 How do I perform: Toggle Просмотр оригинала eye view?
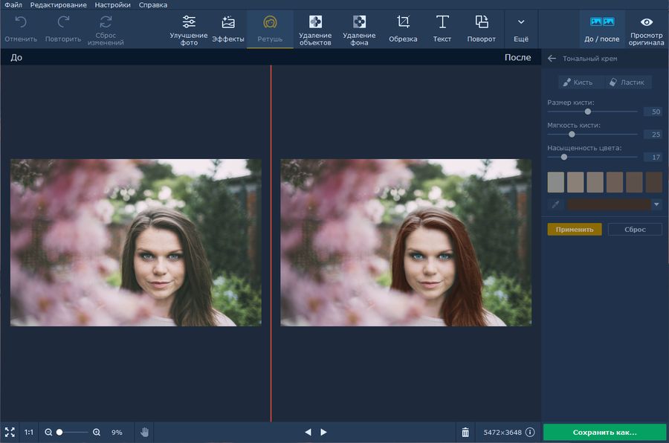tap(646, 29)
